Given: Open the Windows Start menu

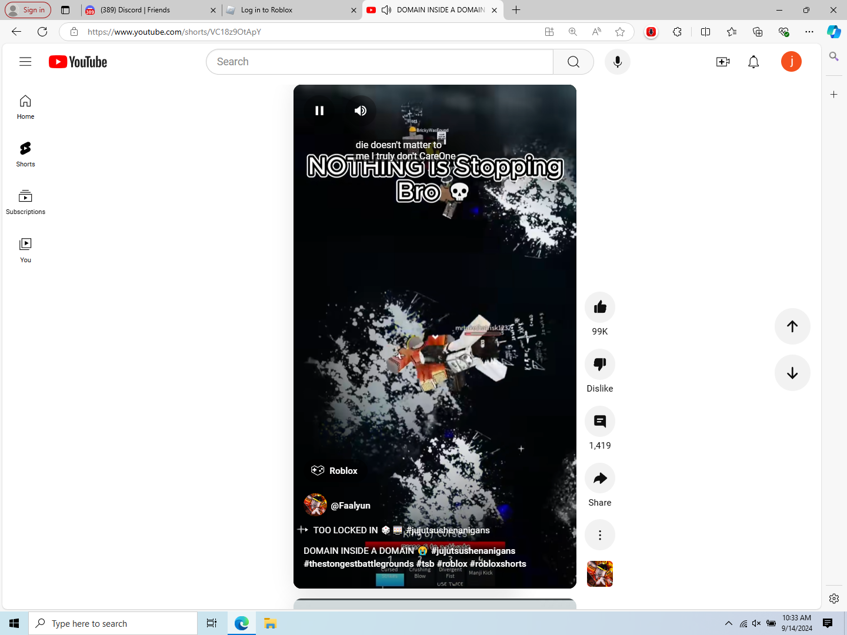Looking at the screenshot, I should tap(14, 623).
